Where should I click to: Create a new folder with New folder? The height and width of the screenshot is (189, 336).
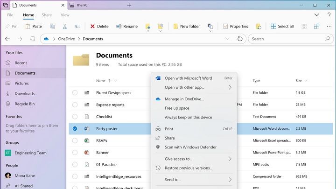(186, 27)
